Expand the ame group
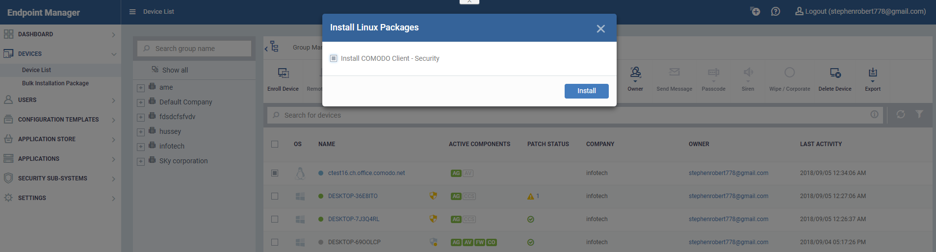This screenshot has height=252, width=936. tap(141, 88)
